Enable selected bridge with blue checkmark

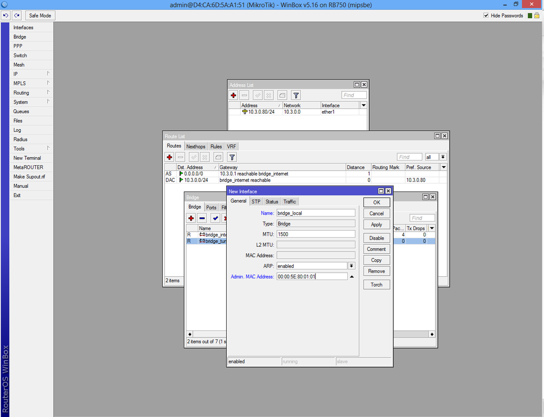[215, 218]
